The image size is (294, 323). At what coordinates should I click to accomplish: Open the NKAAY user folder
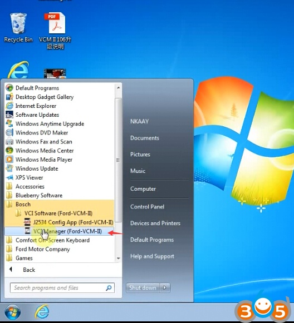point(139,121)
